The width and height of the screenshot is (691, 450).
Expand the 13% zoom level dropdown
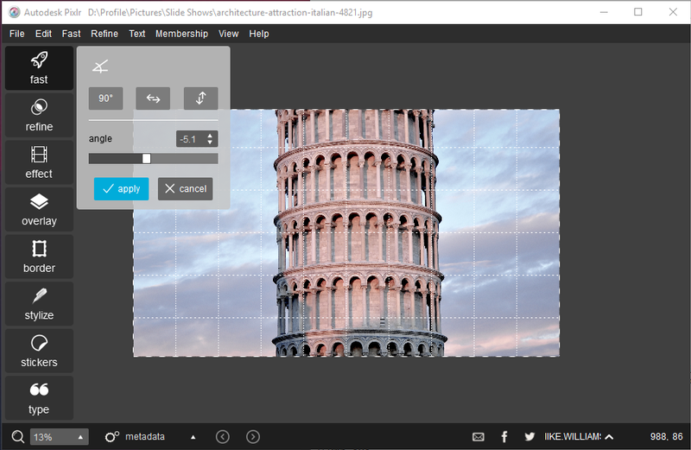tap(81, 437)
